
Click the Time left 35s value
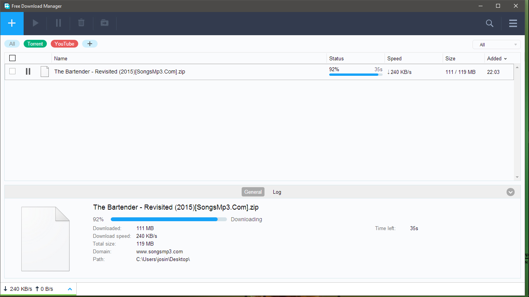[x=414, y=228]
